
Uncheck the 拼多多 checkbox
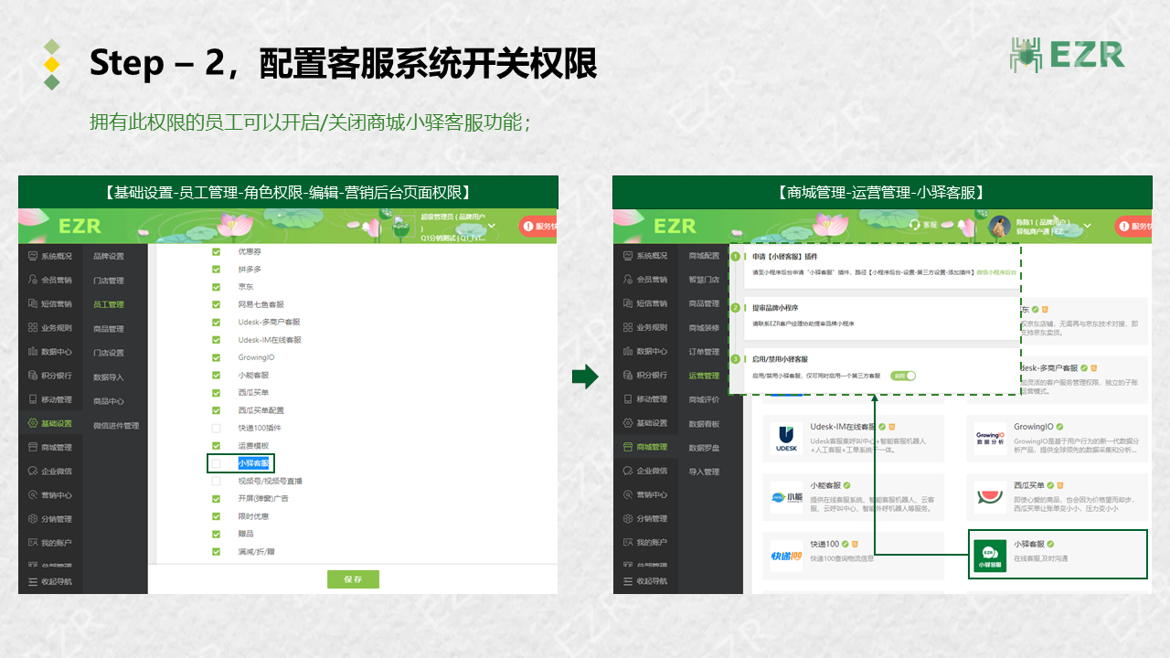(217, 269)
